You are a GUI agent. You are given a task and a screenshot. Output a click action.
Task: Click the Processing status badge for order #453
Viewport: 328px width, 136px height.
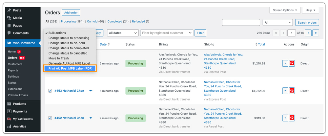point(135,91)
